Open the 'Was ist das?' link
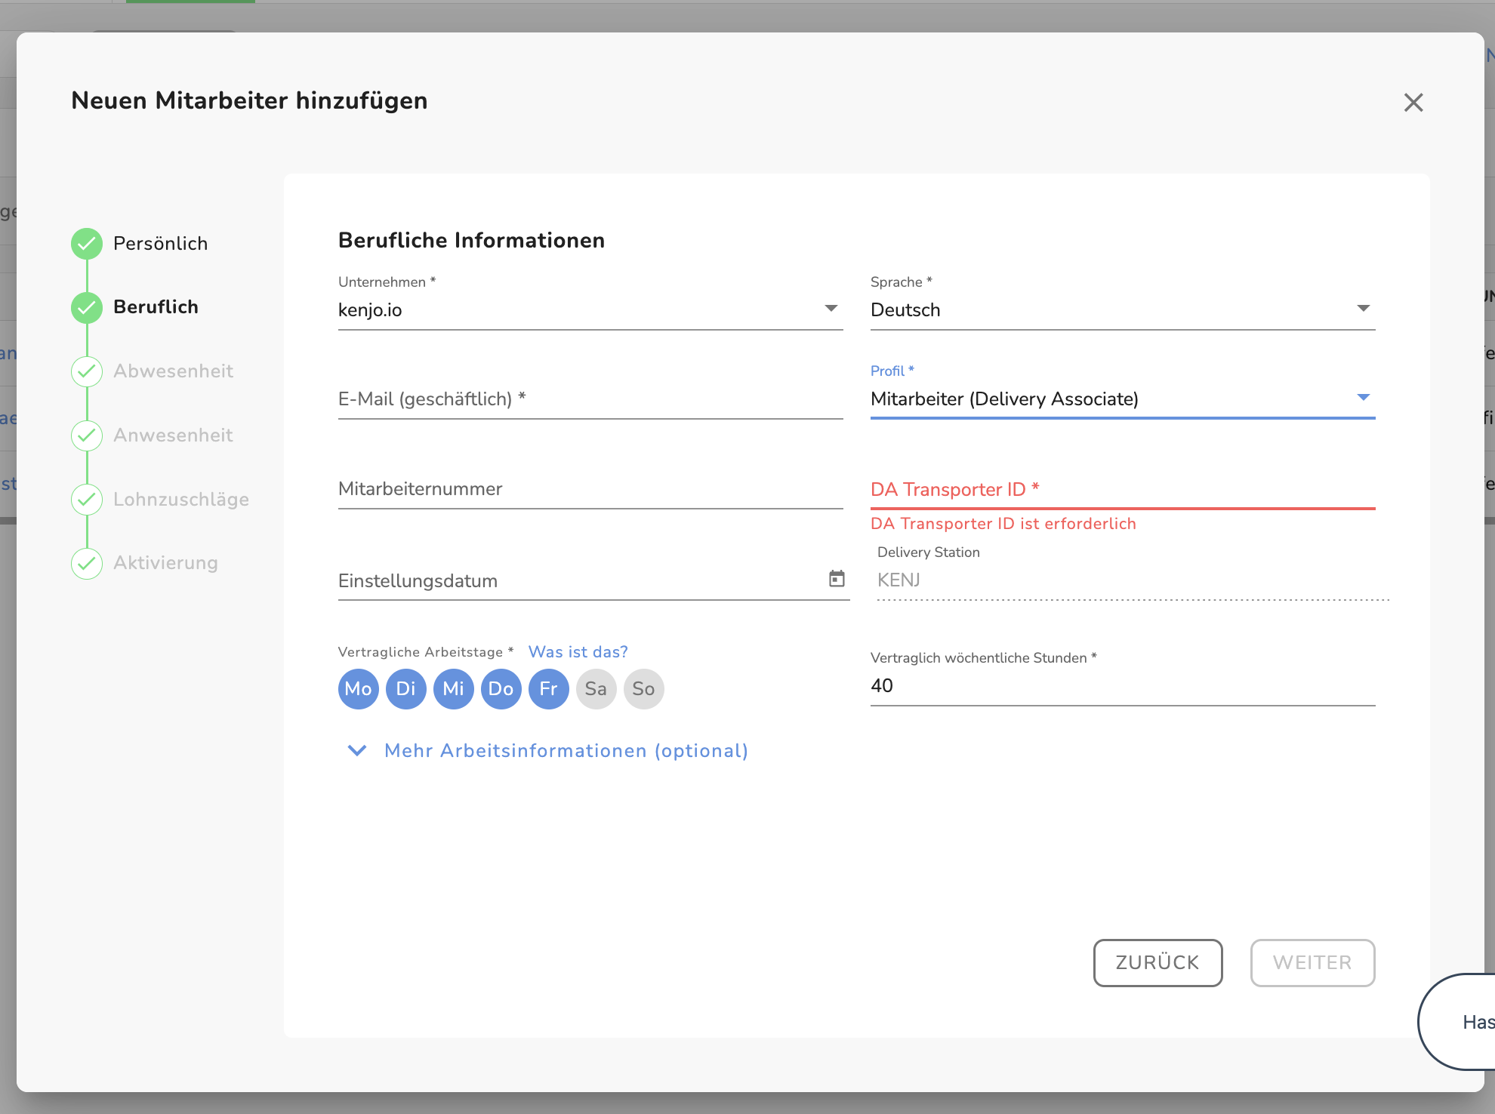 click(x=578, y=652)
